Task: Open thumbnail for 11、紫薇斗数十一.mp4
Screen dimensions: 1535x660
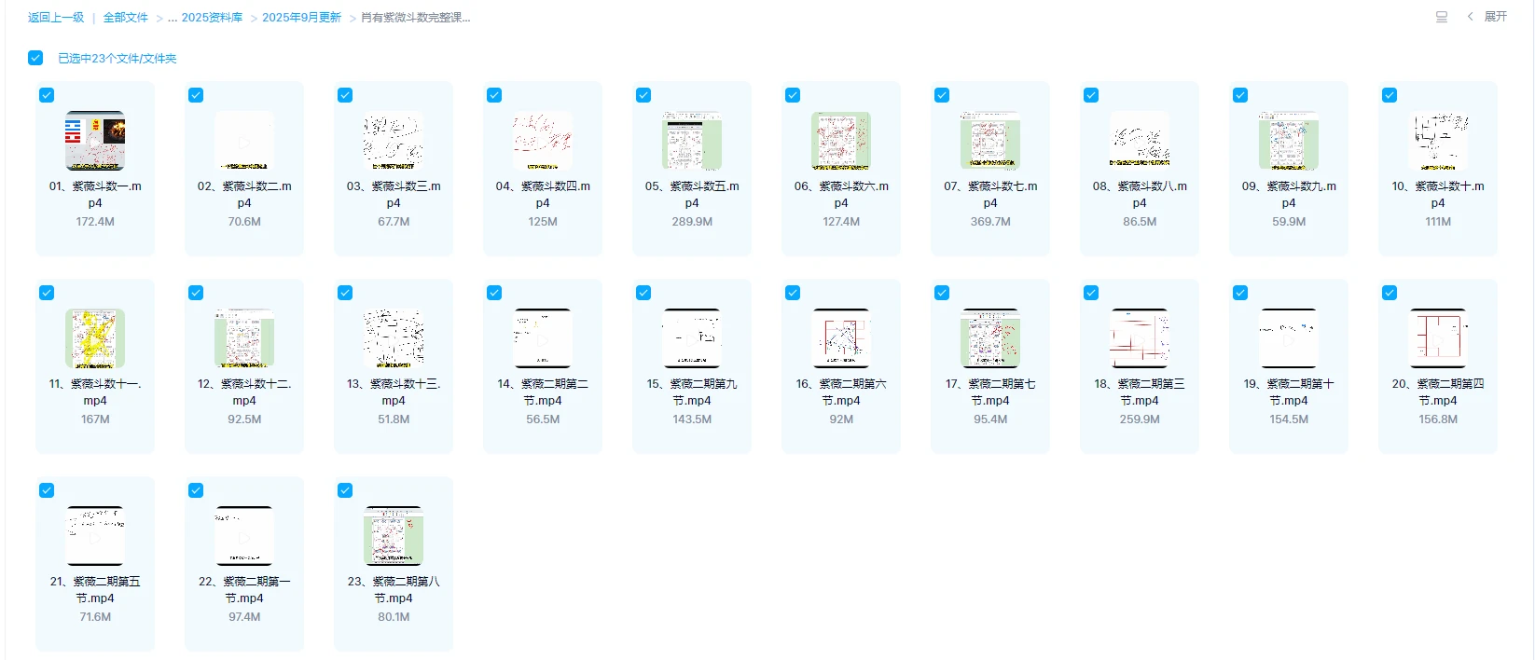Action: coord(95,338)
